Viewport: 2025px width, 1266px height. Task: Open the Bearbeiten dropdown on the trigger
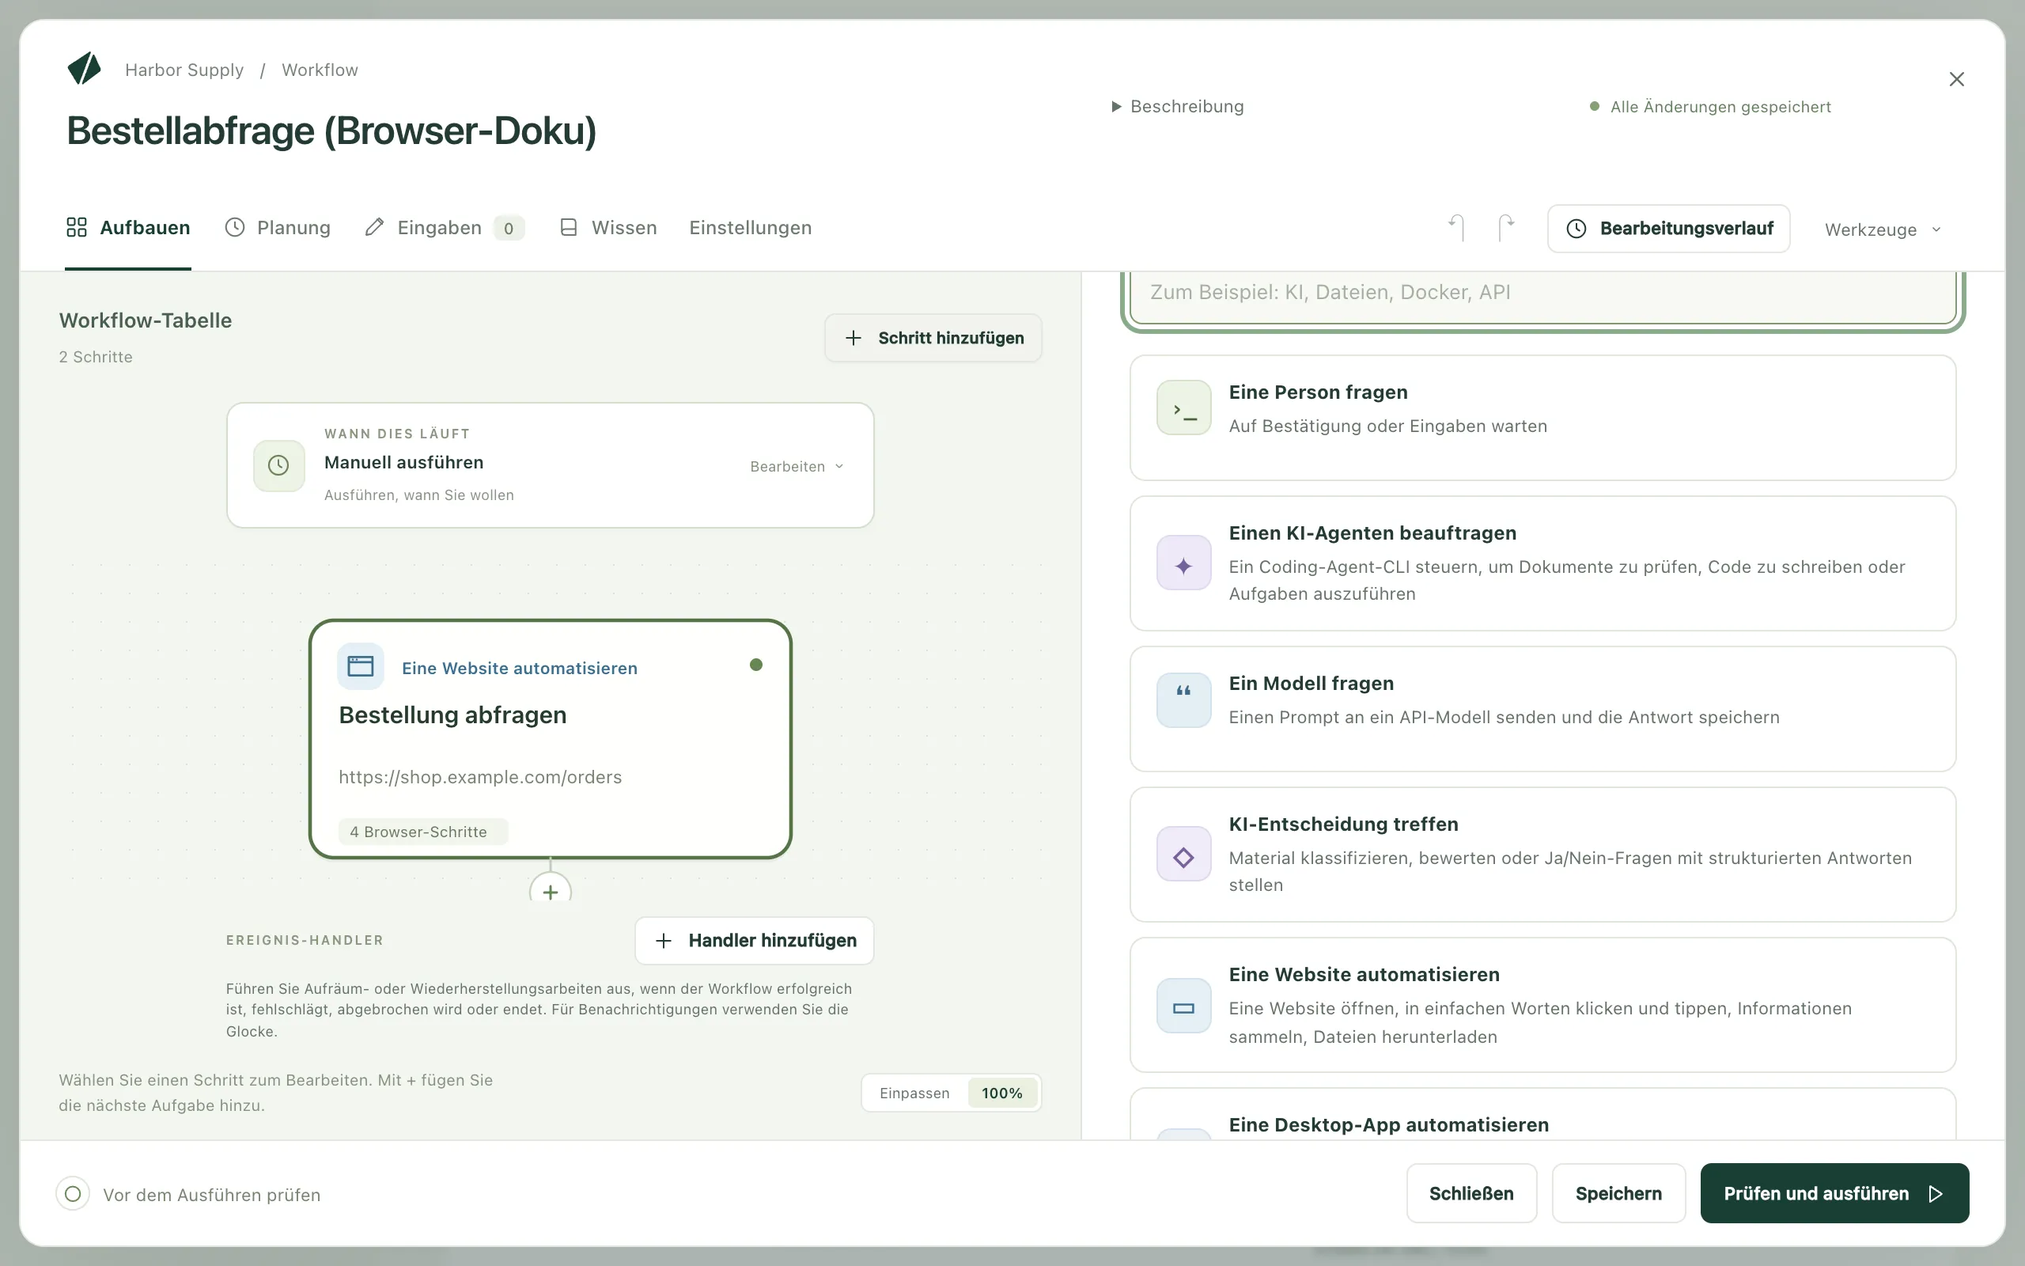797,466
